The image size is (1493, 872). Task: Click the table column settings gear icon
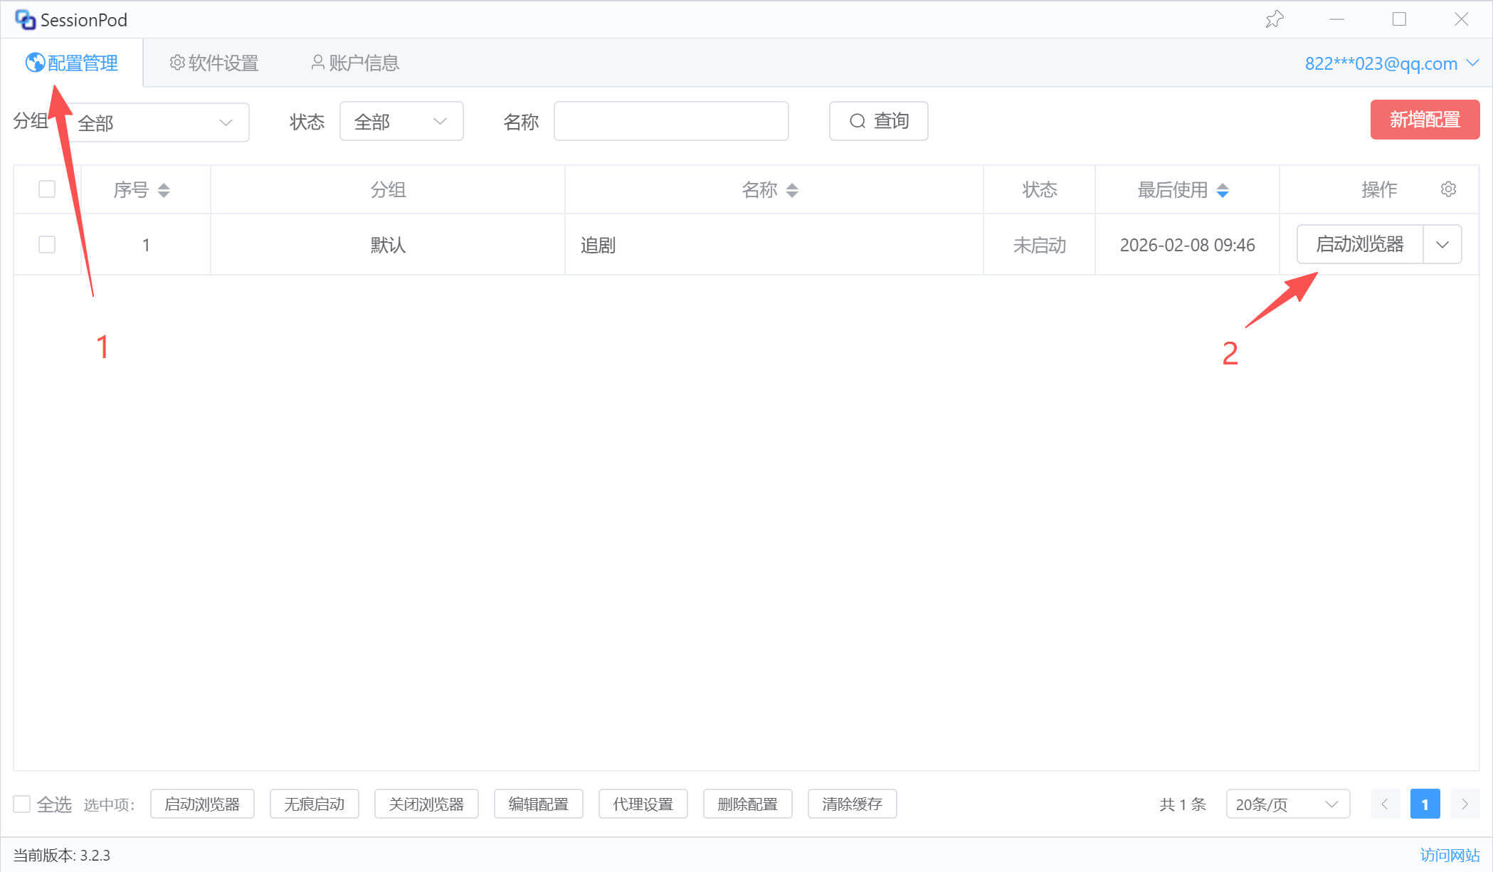pos(1448,189)
